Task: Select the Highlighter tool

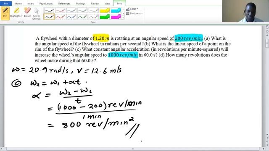Action: (x=16, y=13)
